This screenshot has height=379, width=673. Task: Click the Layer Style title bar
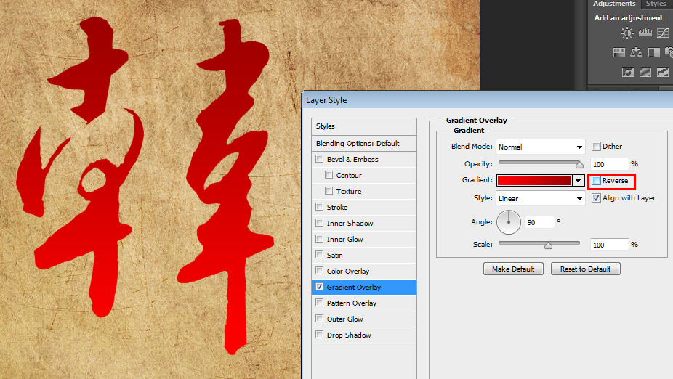(x=488, y=100)
